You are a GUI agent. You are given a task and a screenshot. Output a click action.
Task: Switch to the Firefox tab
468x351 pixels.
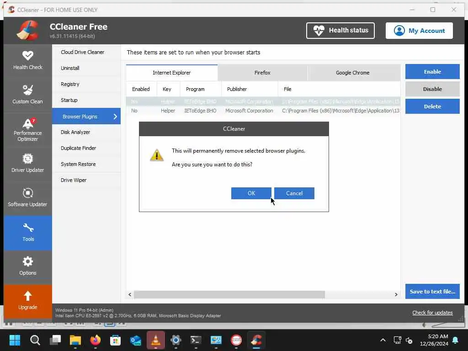tap(262, 73)
